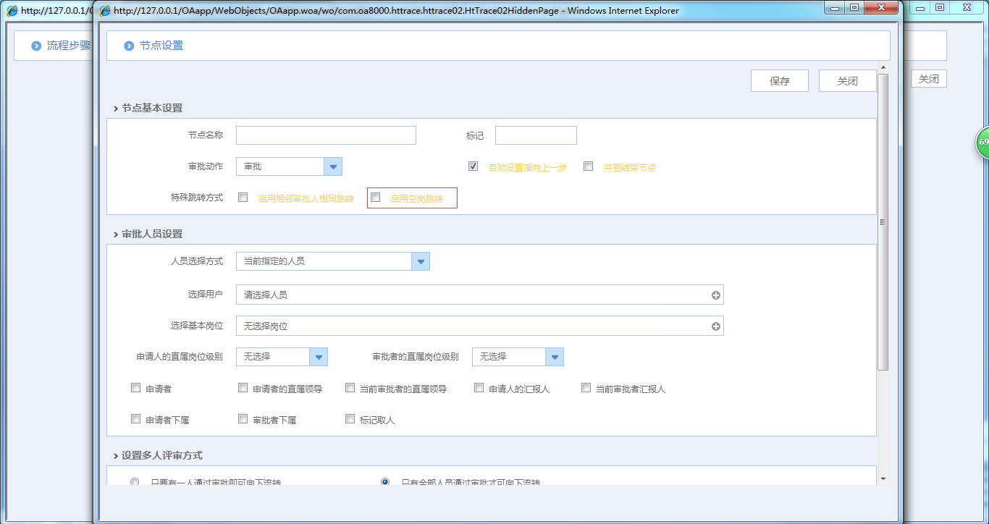
Task: Collapse the 审批人员设置 section
Action: point(116,234)
